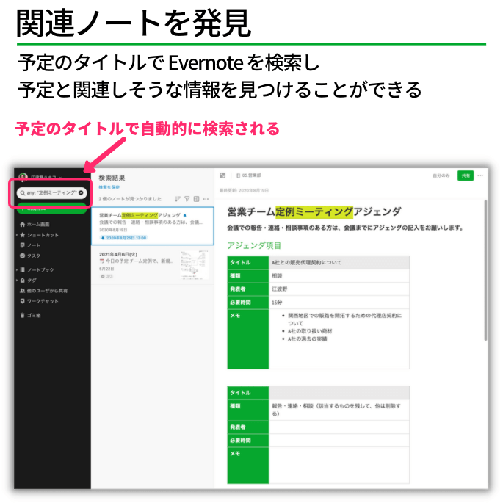
Task: Click cell A社との販売代理契約について
Action: pyautogui.click(x=339, y=262)
